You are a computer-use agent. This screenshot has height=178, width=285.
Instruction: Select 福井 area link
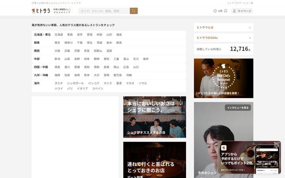(146, 59)
